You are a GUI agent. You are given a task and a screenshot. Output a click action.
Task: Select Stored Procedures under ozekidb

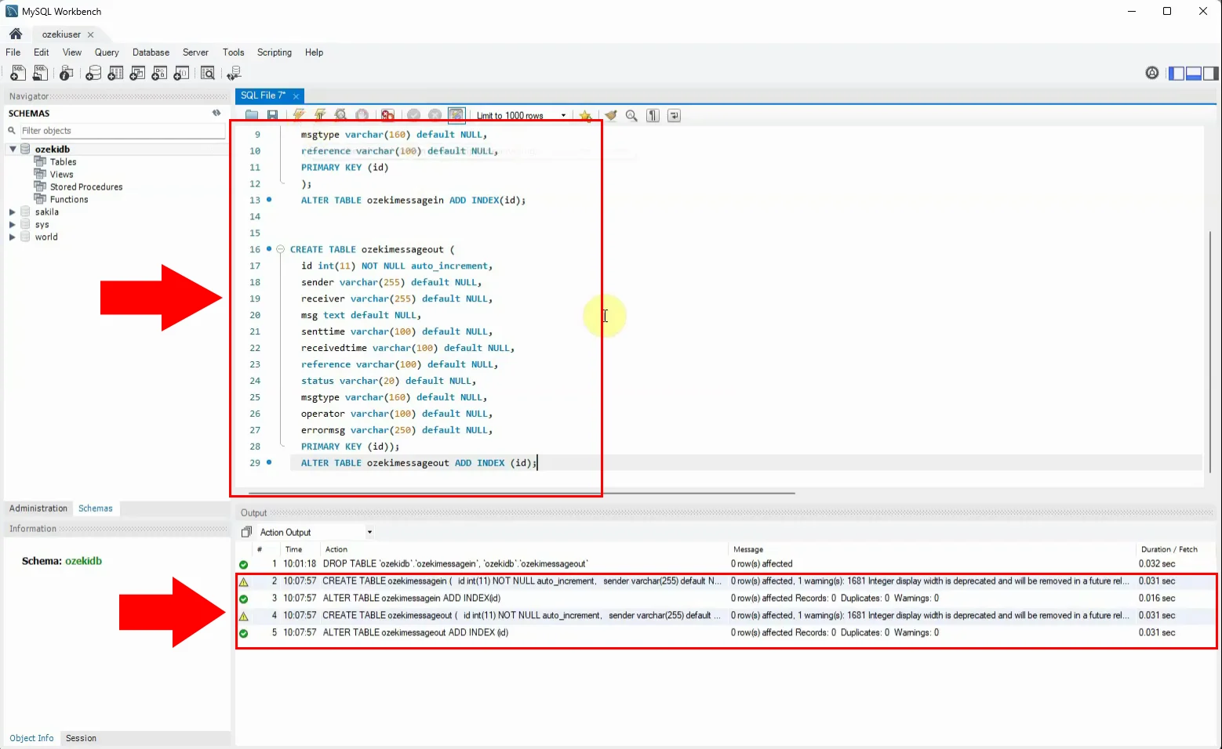(86, 186)
